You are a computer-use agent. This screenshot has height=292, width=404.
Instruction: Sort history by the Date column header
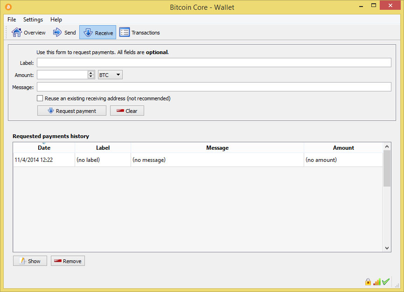click(x=44, y=148)
